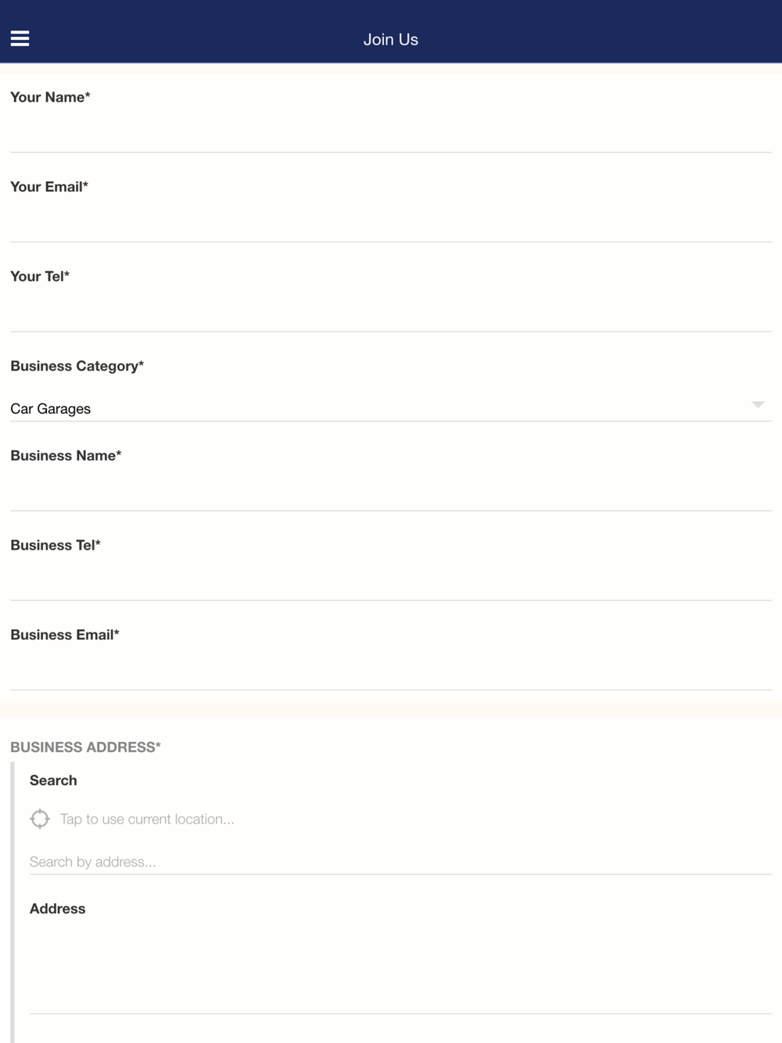Click the 'Your Name*' label

coord(50,97)
